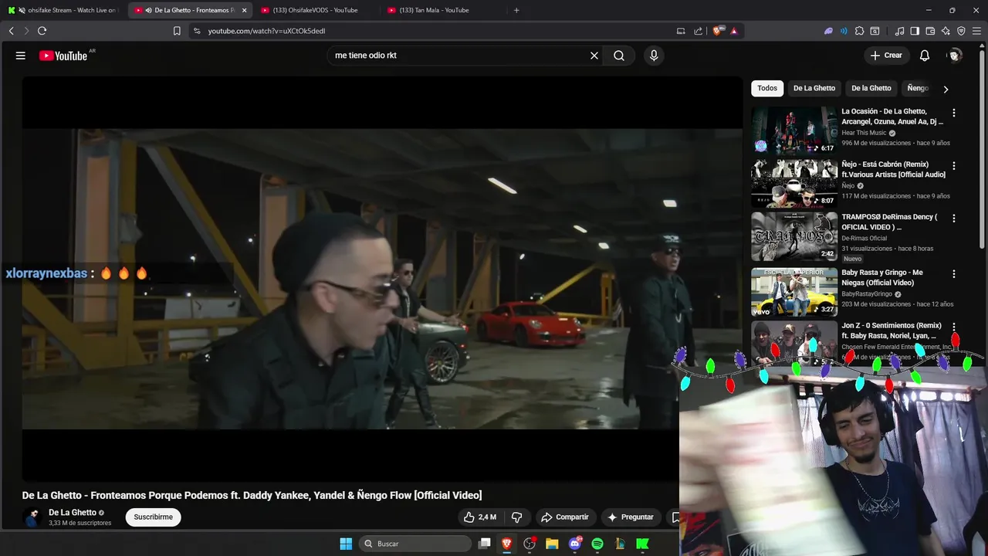
Task: Click the Crear button
Action: [886, 56]
